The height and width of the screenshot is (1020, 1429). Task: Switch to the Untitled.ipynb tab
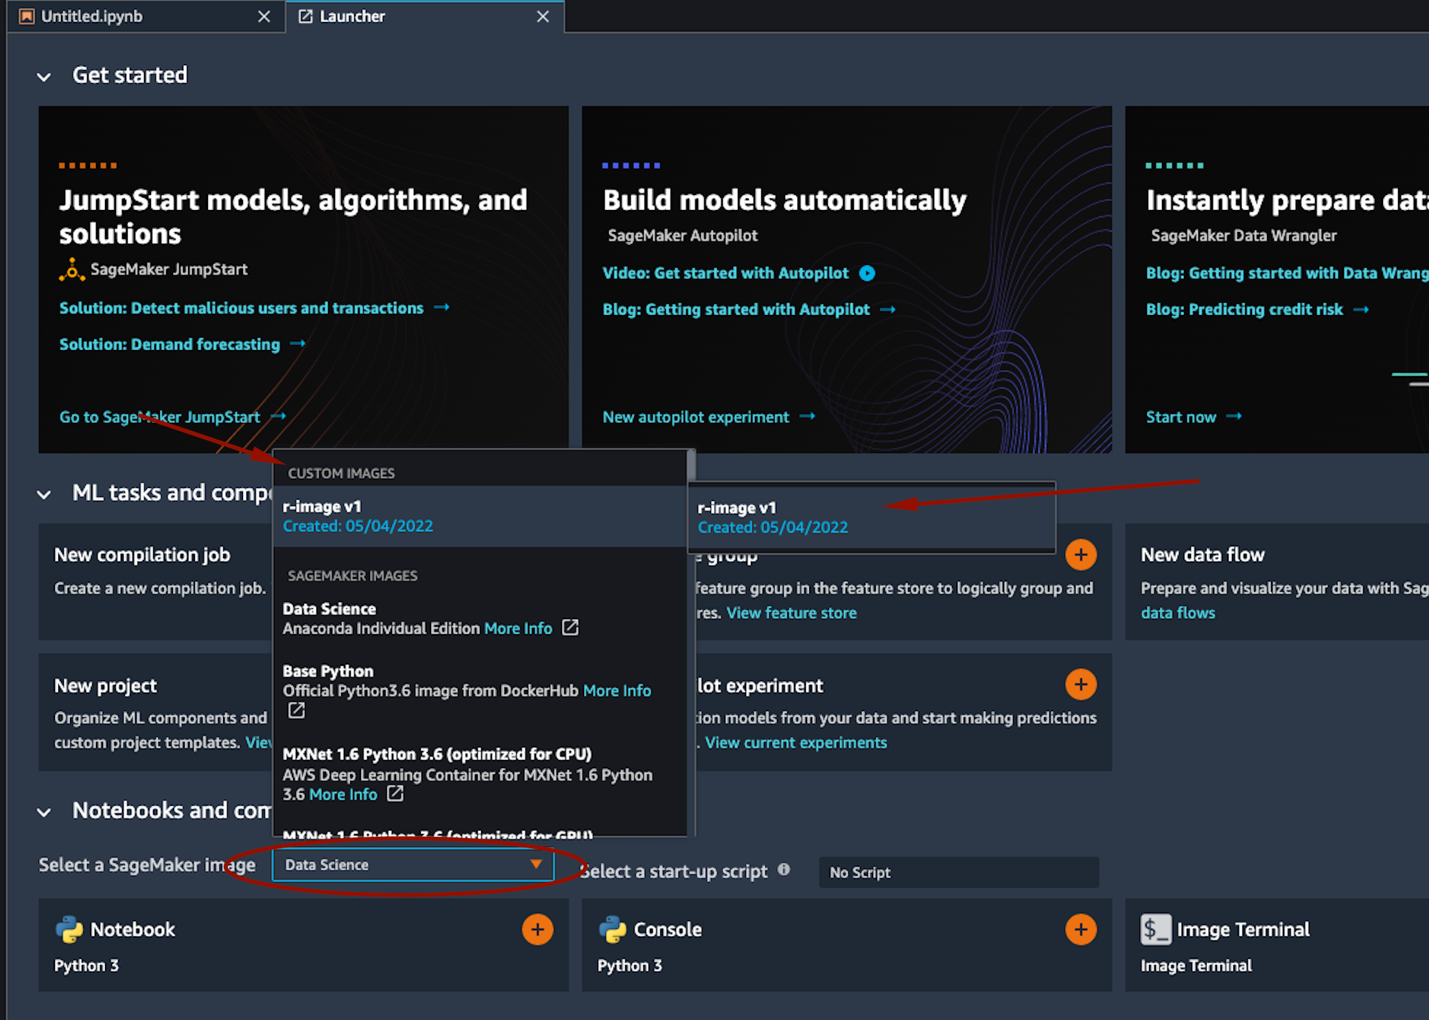click(92, 16)
